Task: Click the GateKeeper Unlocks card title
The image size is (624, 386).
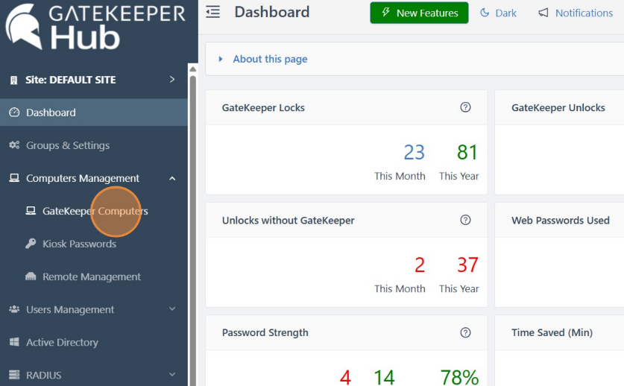Action: tap(558, 107)
